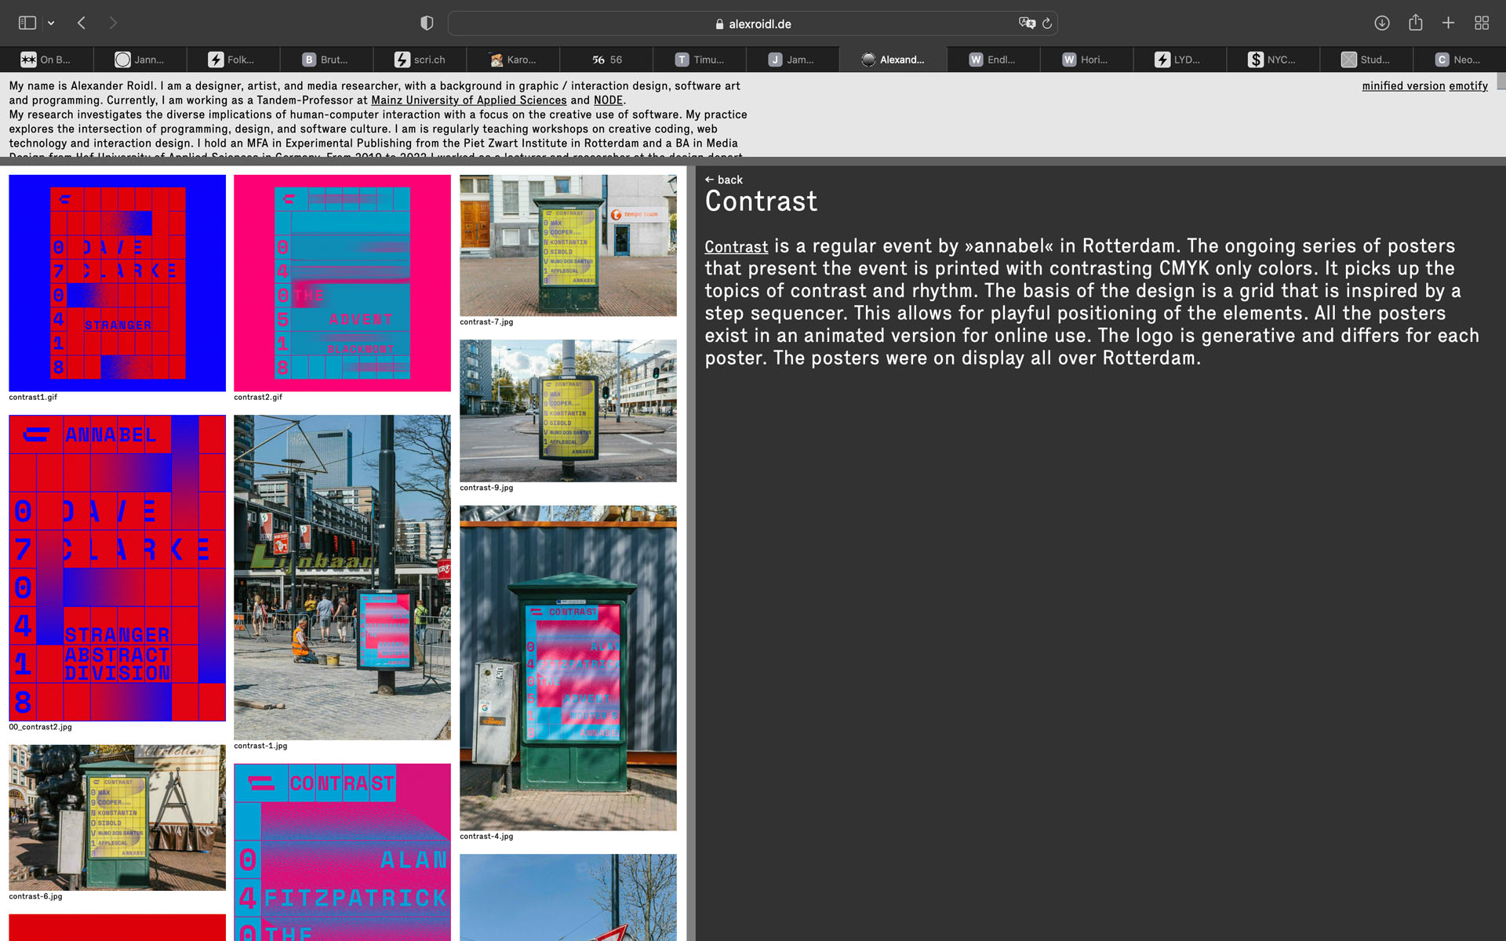Click the browser forward arrow
Viewport: 1506px width, 941px height.
tap(113, 23)
